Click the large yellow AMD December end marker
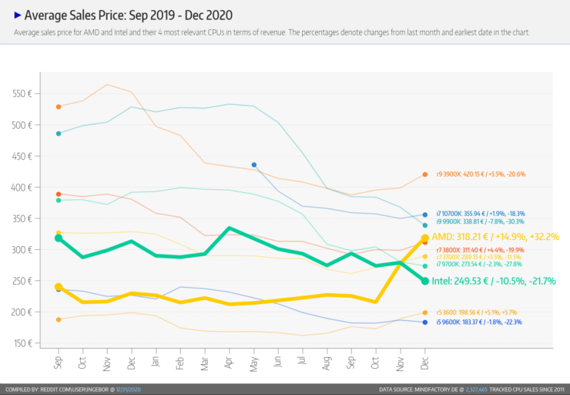 pyautogui.click(x=425, y=238)
